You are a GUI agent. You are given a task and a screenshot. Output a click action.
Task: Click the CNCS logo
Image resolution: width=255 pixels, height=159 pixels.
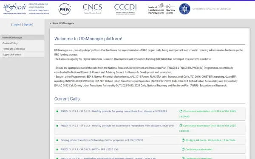click(92, 9)
